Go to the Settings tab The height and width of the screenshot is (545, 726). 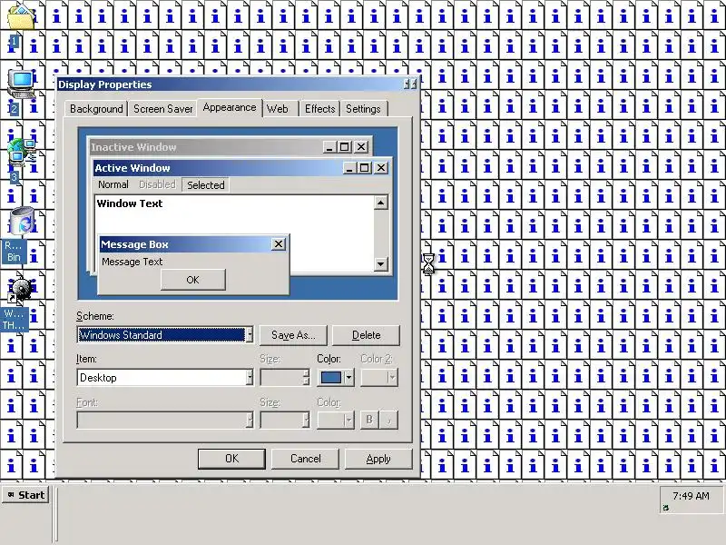pyautogui.click(x=364, y=109)
